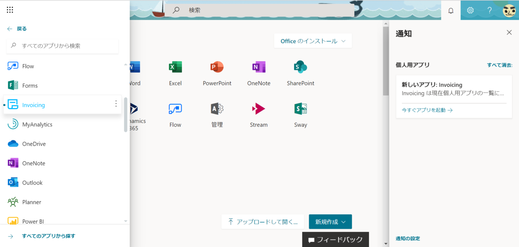
Task: Open the Invoicing more options menu
Action: [x=115, y=104]
